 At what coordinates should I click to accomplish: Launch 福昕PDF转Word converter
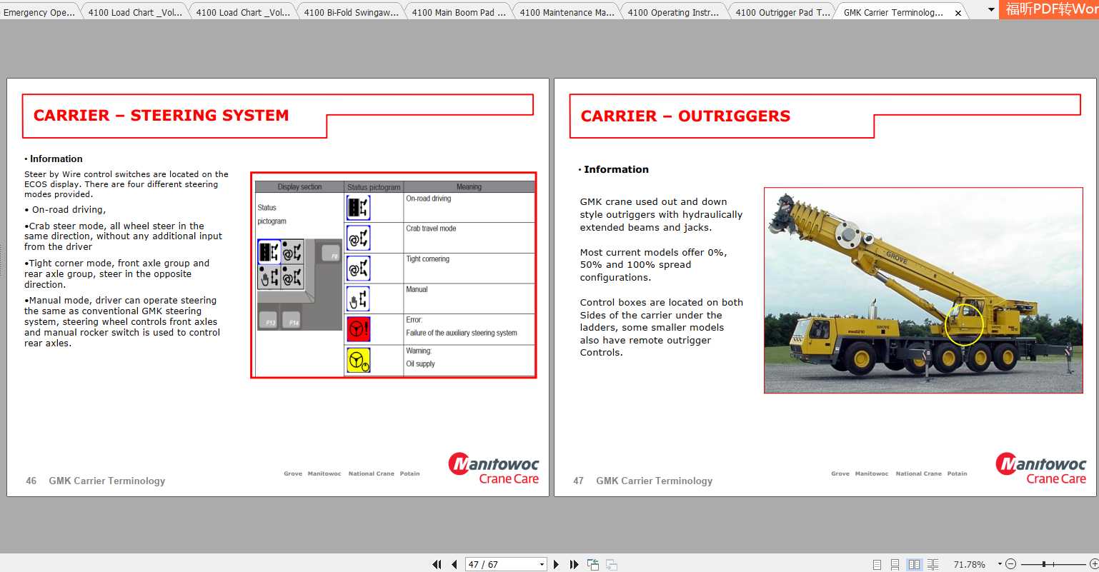1050,10
